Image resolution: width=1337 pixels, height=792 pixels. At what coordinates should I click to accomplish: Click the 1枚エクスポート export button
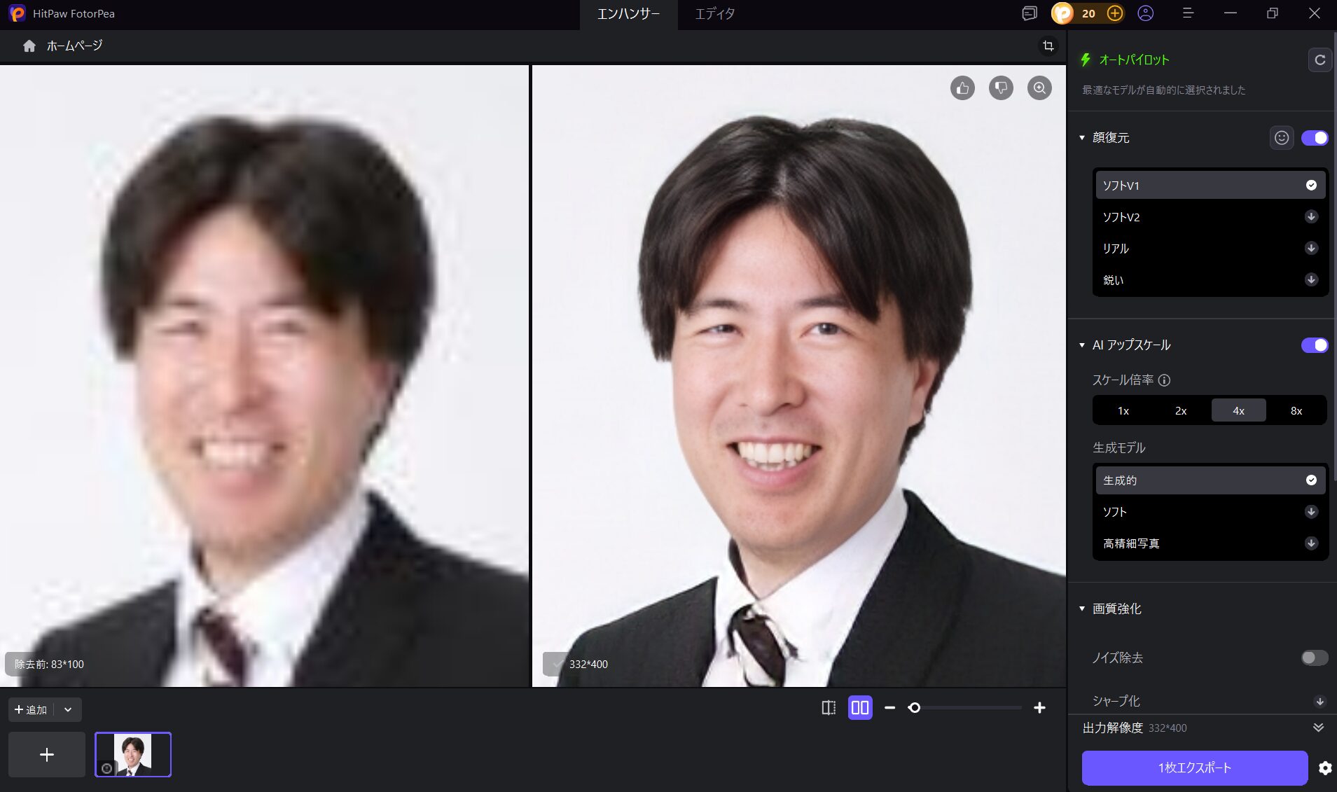pos(1194,767)
